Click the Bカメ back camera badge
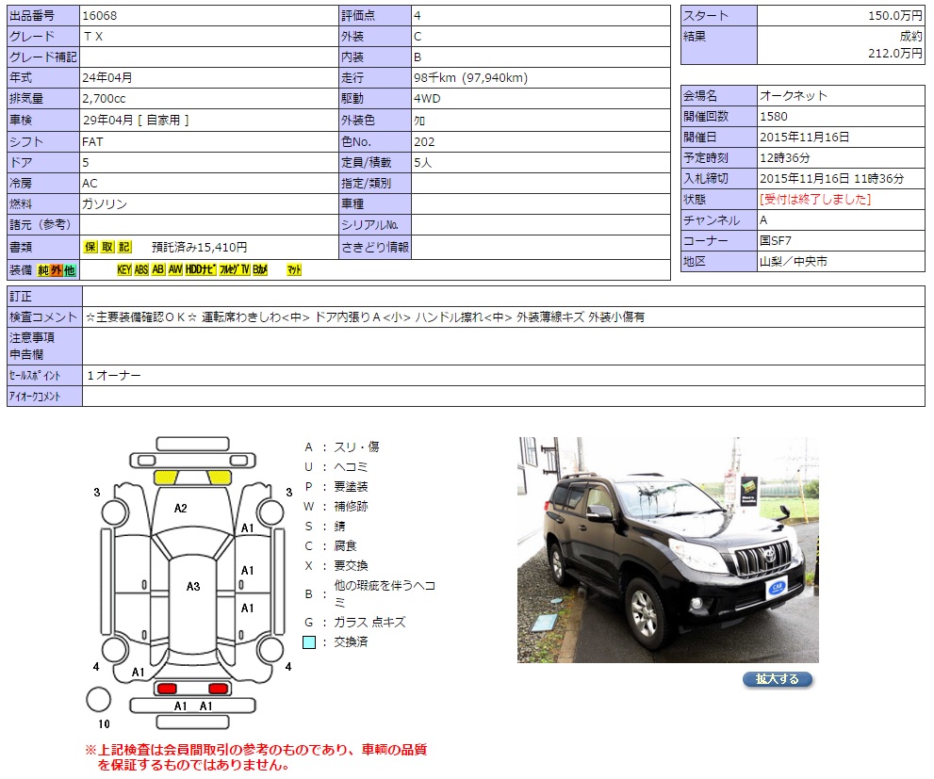 [260, 270]
